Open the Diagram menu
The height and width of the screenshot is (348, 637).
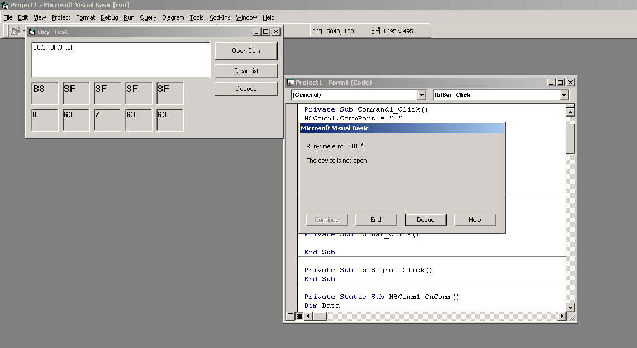pos(173,17)
